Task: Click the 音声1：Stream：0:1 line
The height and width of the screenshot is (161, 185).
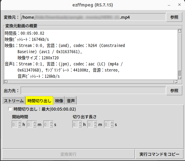Action: [x=64, y=64]
